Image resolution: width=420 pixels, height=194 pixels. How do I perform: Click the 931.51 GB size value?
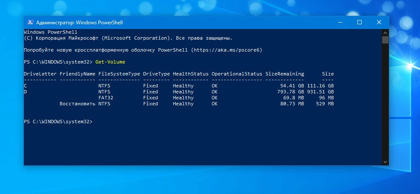(x=321, y=92)
